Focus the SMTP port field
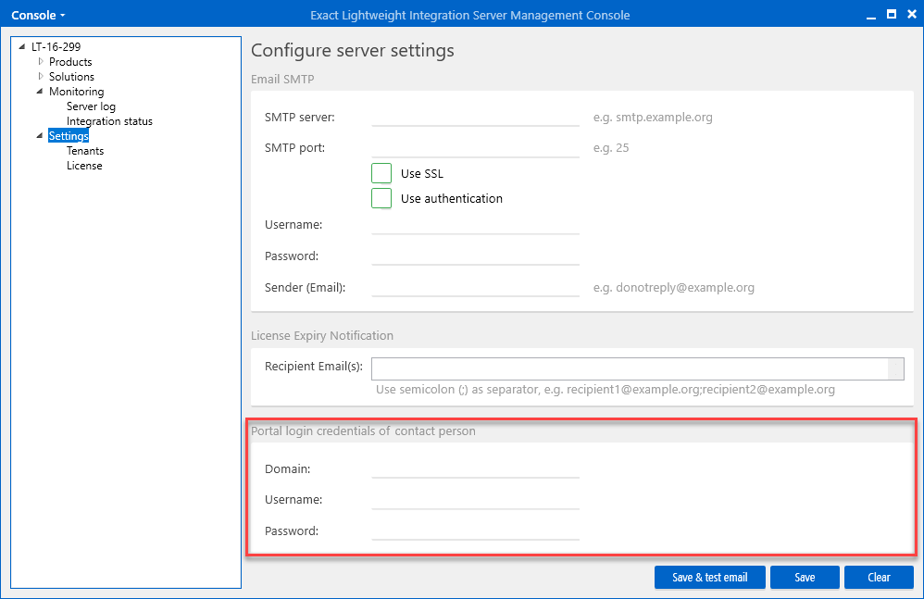This screenshot has height=599, width=924. pyautogui.click(x=476, y=147)
